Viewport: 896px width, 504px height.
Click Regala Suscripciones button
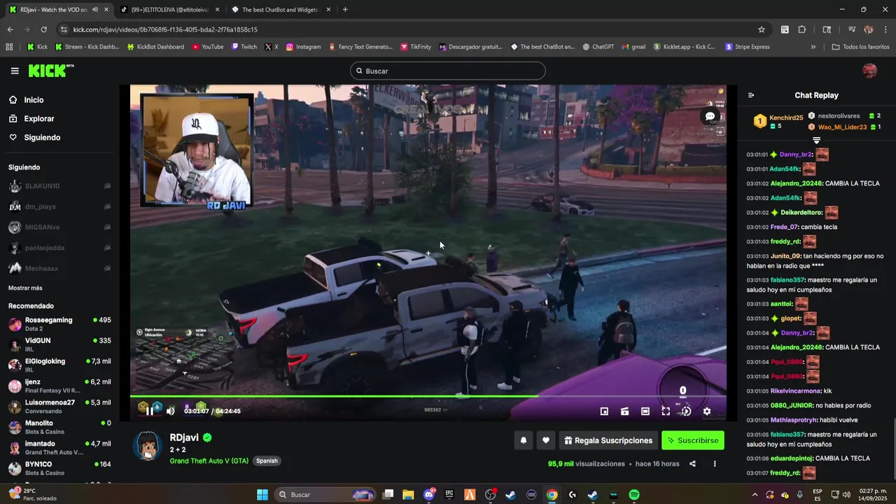tap(608, 440)
